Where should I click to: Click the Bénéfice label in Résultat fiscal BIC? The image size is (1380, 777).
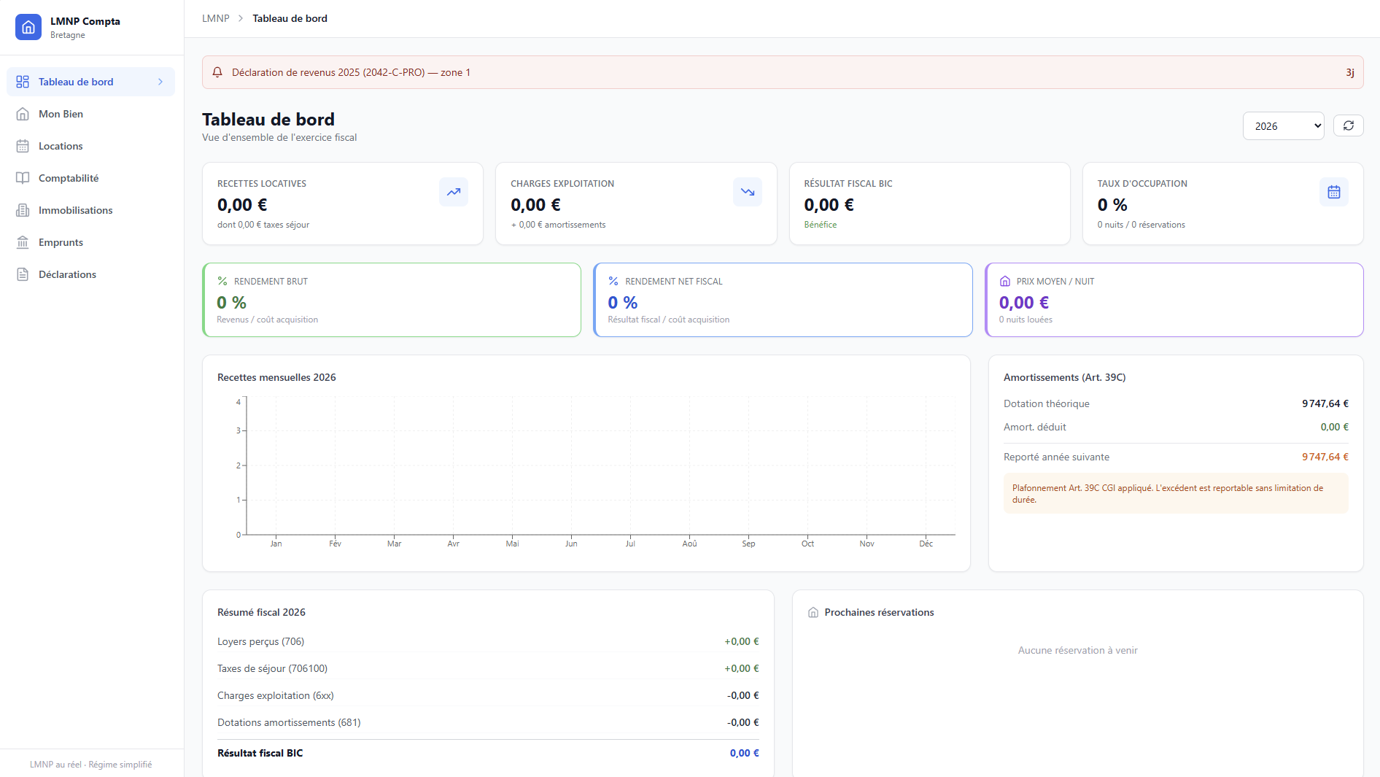(x=820, y=225)
